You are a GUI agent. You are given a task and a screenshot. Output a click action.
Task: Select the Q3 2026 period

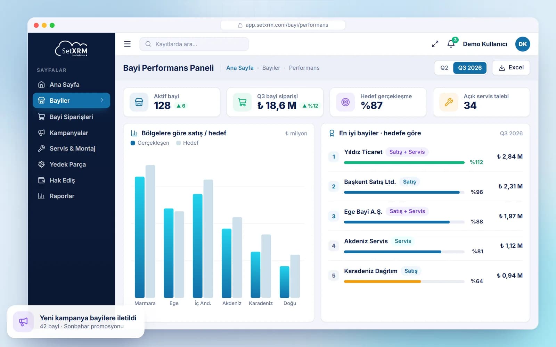coord(469,68)
